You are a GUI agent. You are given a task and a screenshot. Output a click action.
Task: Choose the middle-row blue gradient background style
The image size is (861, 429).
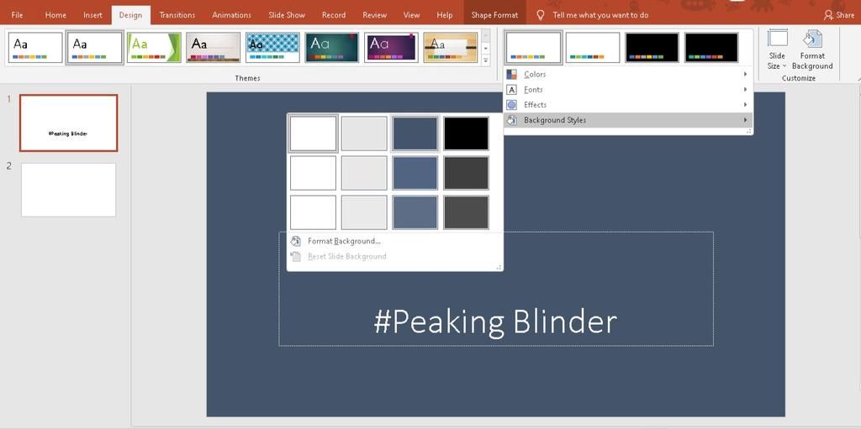(415, 173)
